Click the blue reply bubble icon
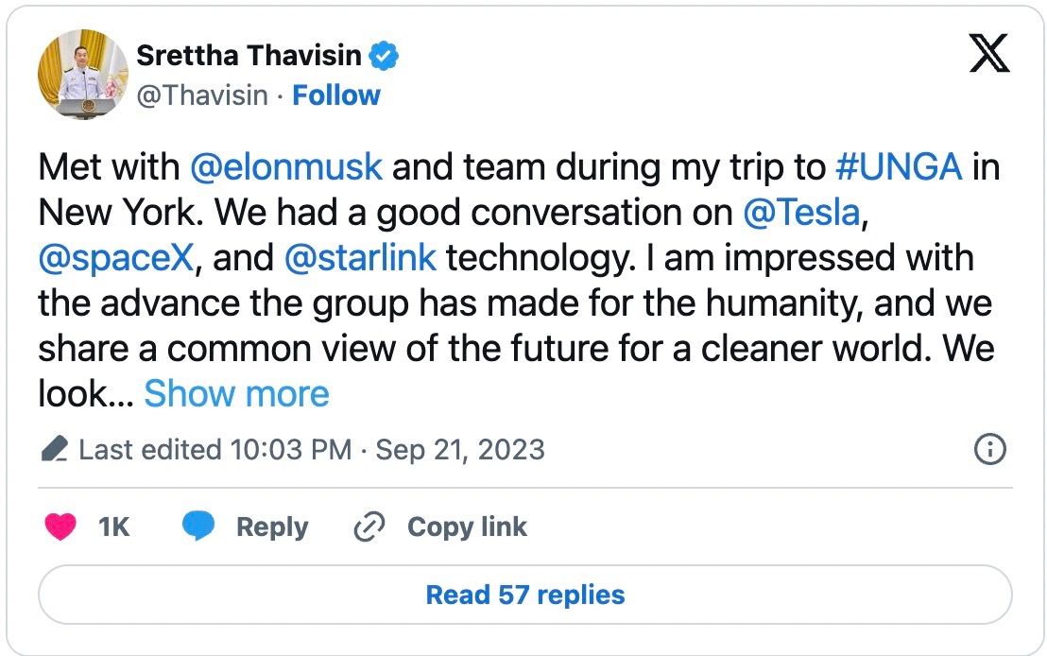This screenshot has height=656, width=1047. pos(197,527)
